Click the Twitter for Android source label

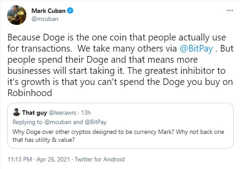tap(99, 159)
